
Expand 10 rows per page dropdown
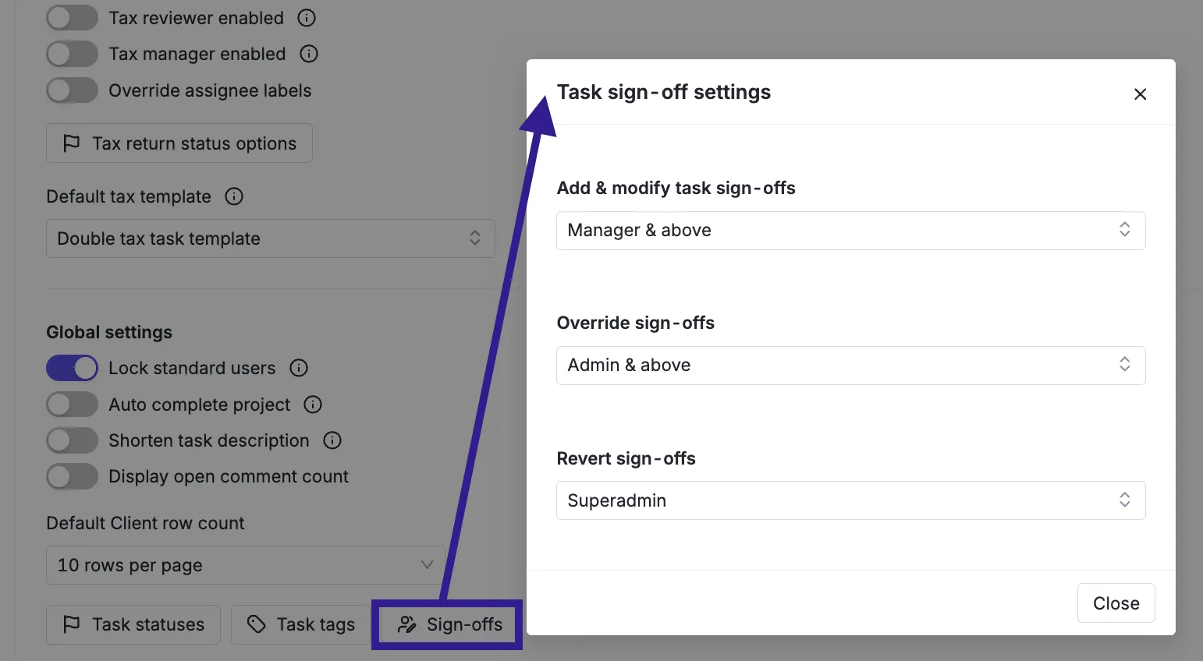(245, 565)
